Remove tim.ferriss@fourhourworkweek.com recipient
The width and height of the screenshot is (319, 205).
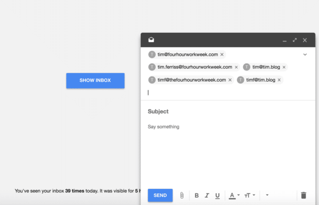point(236,67)
